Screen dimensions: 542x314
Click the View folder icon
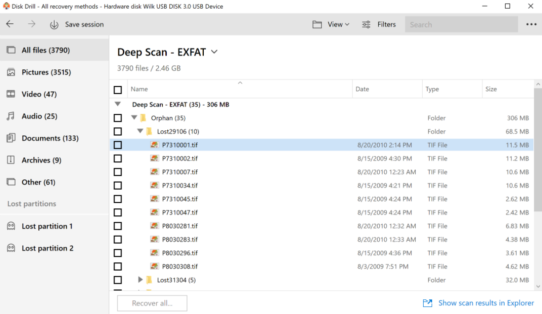pos(317,25)
